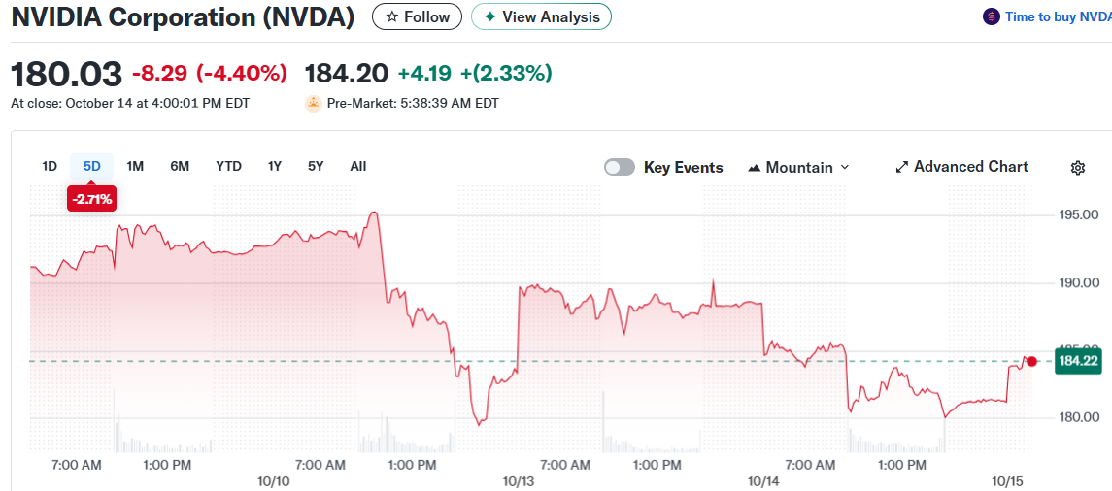Click the star icon on Follow
Viewport: 1112px width, 491px height.
pos(391,17)
